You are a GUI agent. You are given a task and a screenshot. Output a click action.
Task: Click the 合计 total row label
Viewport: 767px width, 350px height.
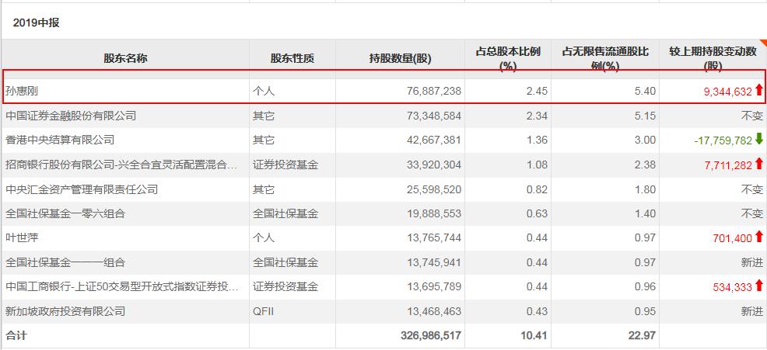point(16,336)
